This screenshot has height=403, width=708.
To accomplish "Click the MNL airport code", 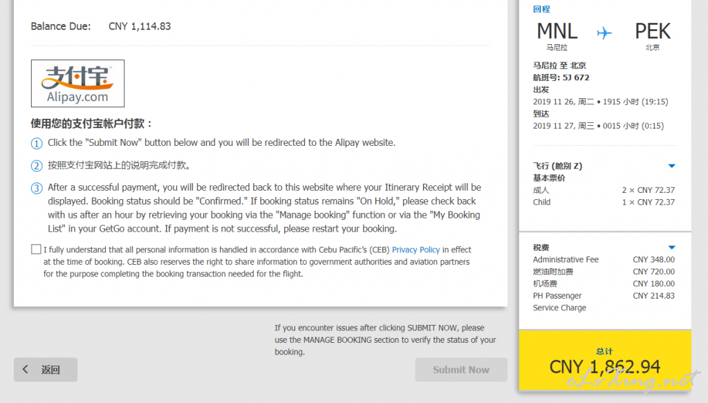I will coord(557,32).
